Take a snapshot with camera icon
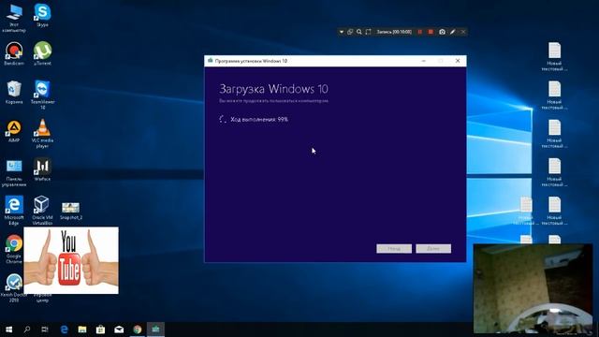The width and height of the screenshot is (599, 337). tap(442, 32)
